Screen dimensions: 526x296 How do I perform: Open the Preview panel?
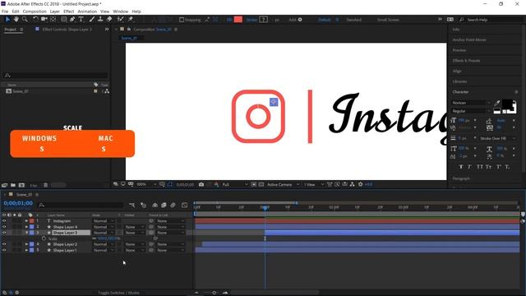click(x=459, y=50)
